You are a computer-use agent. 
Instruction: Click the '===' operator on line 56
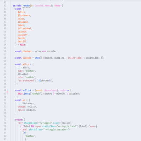44,51
